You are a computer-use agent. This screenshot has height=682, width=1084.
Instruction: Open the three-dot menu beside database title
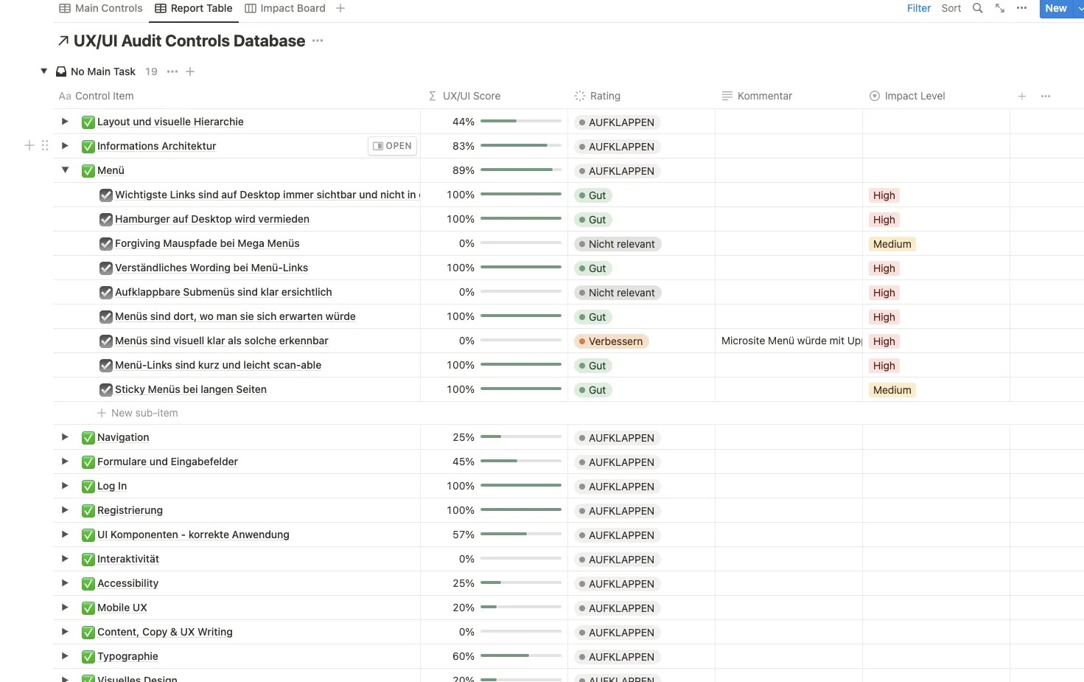[318, 41]
